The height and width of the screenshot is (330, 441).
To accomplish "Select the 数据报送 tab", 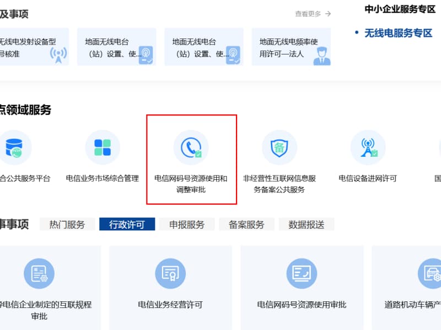I will coord(306,224).
